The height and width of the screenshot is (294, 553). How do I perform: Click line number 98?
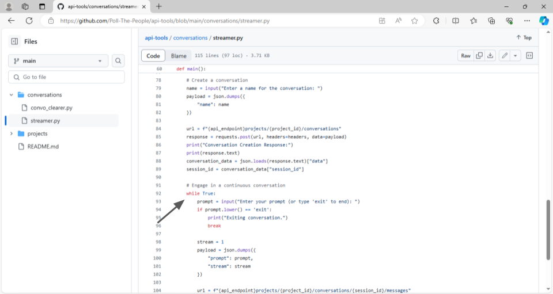158,242
